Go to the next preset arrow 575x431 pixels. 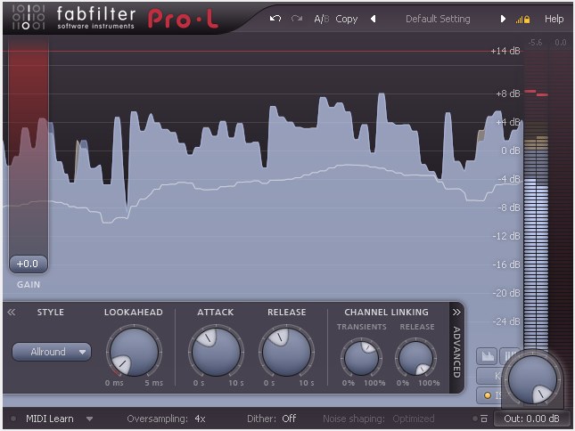pos(503,19)
